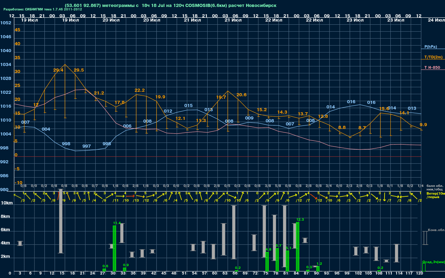Click the 997 pressure minimum label
This screenshot has width=445, height=278.
point(87,146)
